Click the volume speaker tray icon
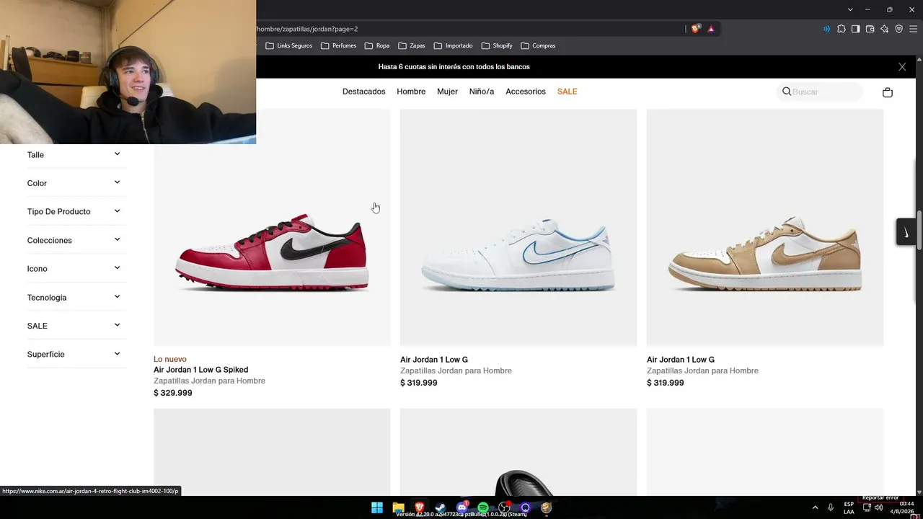Viewport: 923px width, 519px height. pos(878,507)
